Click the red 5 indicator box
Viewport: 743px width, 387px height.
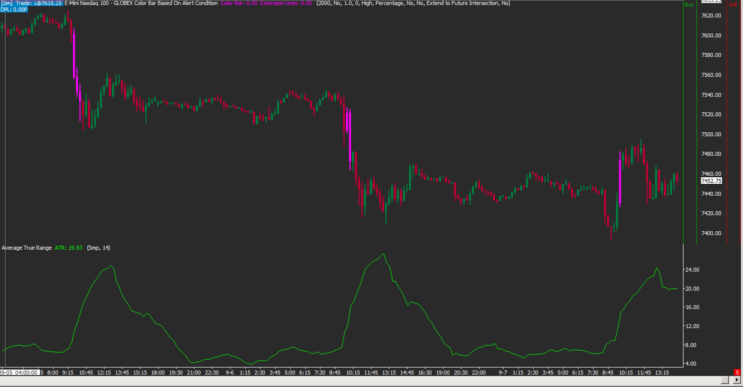click(736, 372)
